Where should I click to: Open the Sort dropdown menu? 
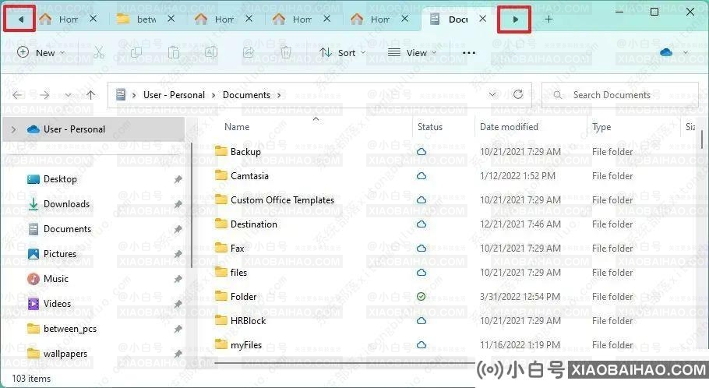342,53
